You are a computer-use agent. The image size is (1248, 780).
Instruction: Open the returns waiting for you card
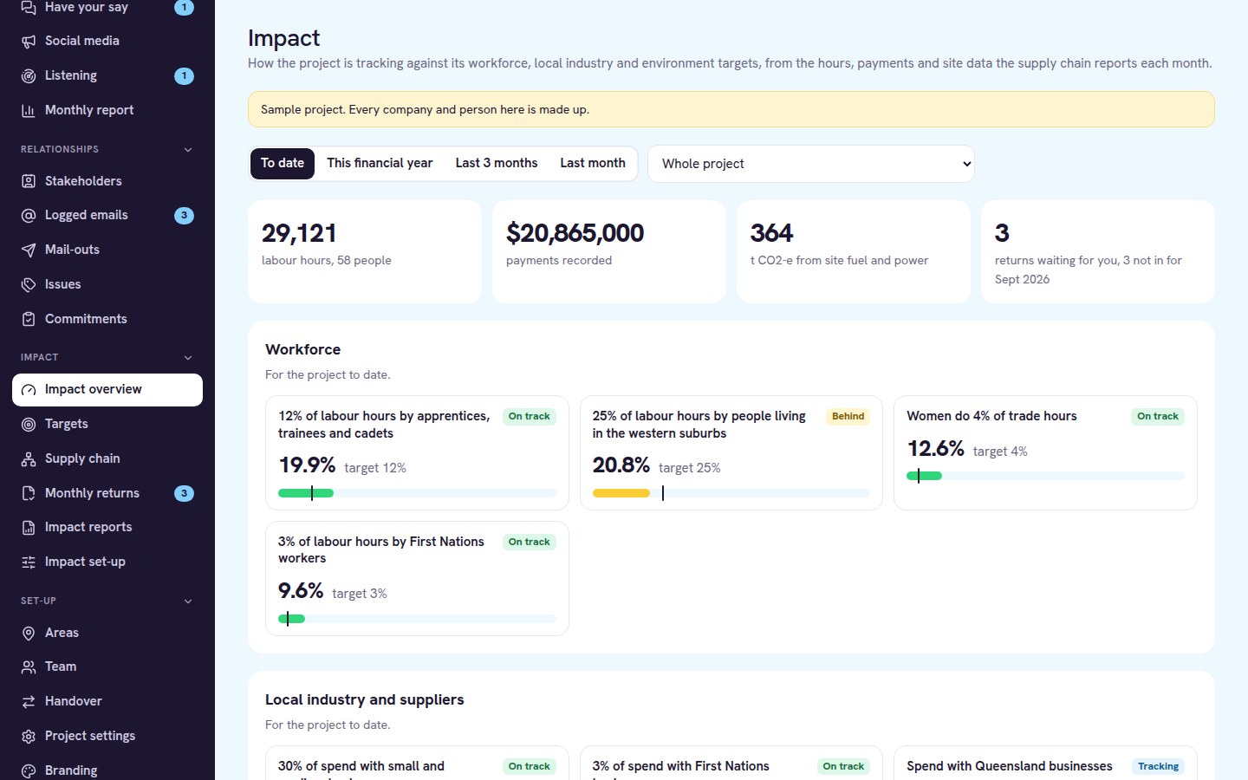point(1098,251)
